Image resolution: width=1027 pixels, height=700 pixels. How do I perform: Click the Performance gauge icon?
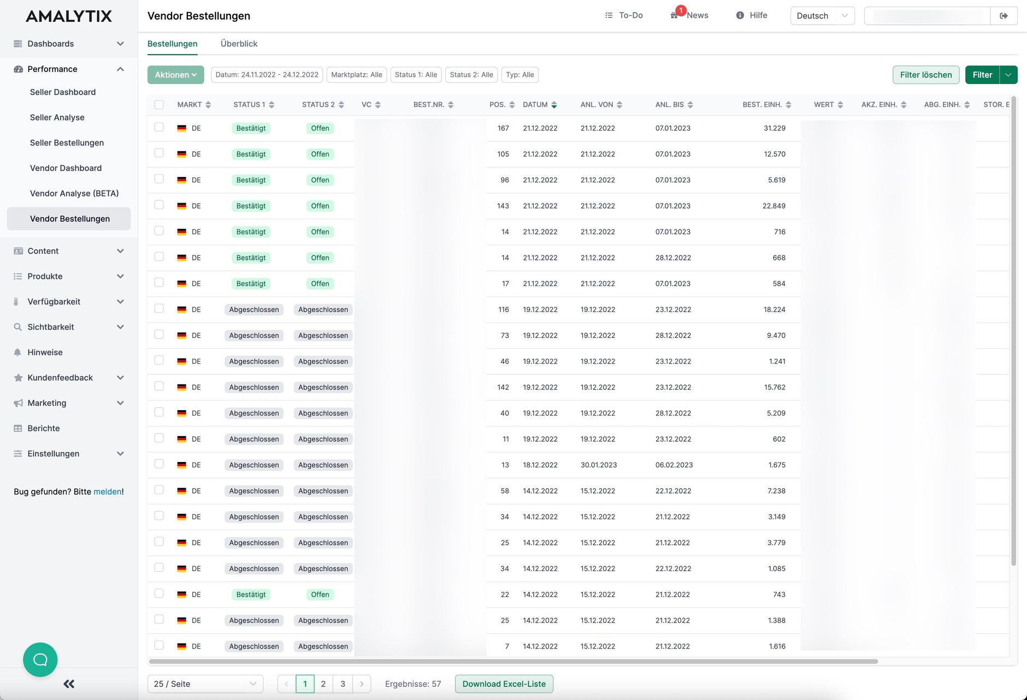click(18, 69)
